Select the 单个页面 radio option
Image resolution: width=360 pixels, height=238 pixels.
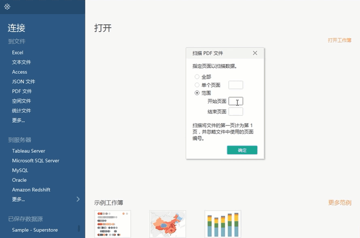197,85
